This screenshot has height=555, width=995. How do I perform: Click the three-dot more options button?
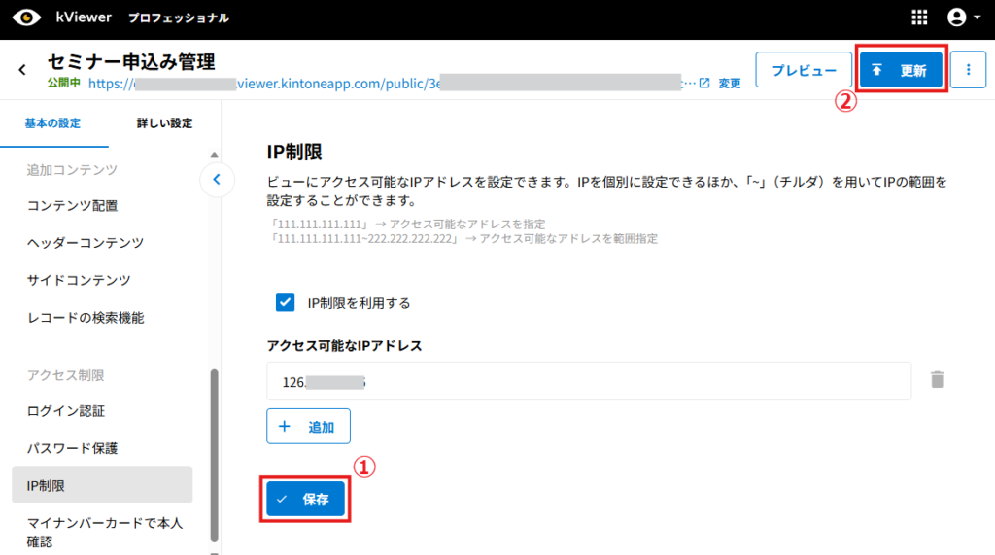(968, 70)
